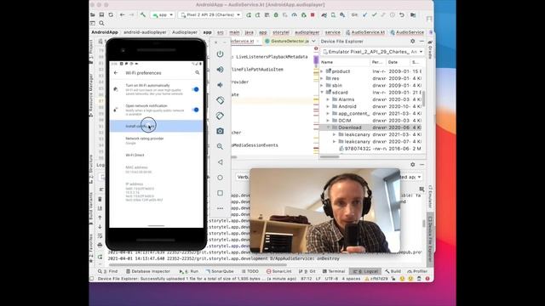Click the Save All icon in toolbar
This screenshot has width=545, height=306.
point(101,15)
